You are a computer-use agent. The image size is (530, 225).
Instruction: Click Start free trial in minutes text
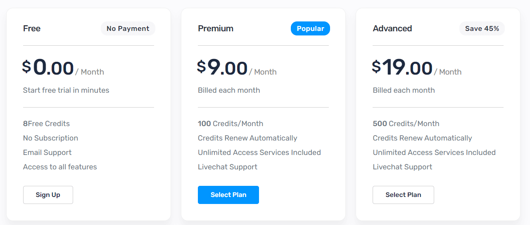[66, 90]
